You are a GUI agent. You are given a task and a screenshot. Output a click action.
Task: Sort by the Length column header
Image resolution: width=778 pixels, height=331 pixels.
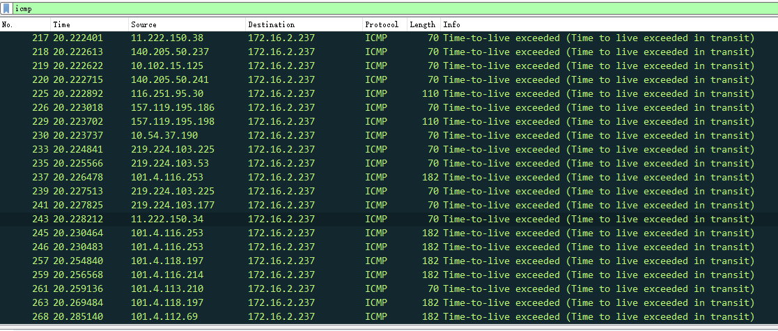click(423, 24)
